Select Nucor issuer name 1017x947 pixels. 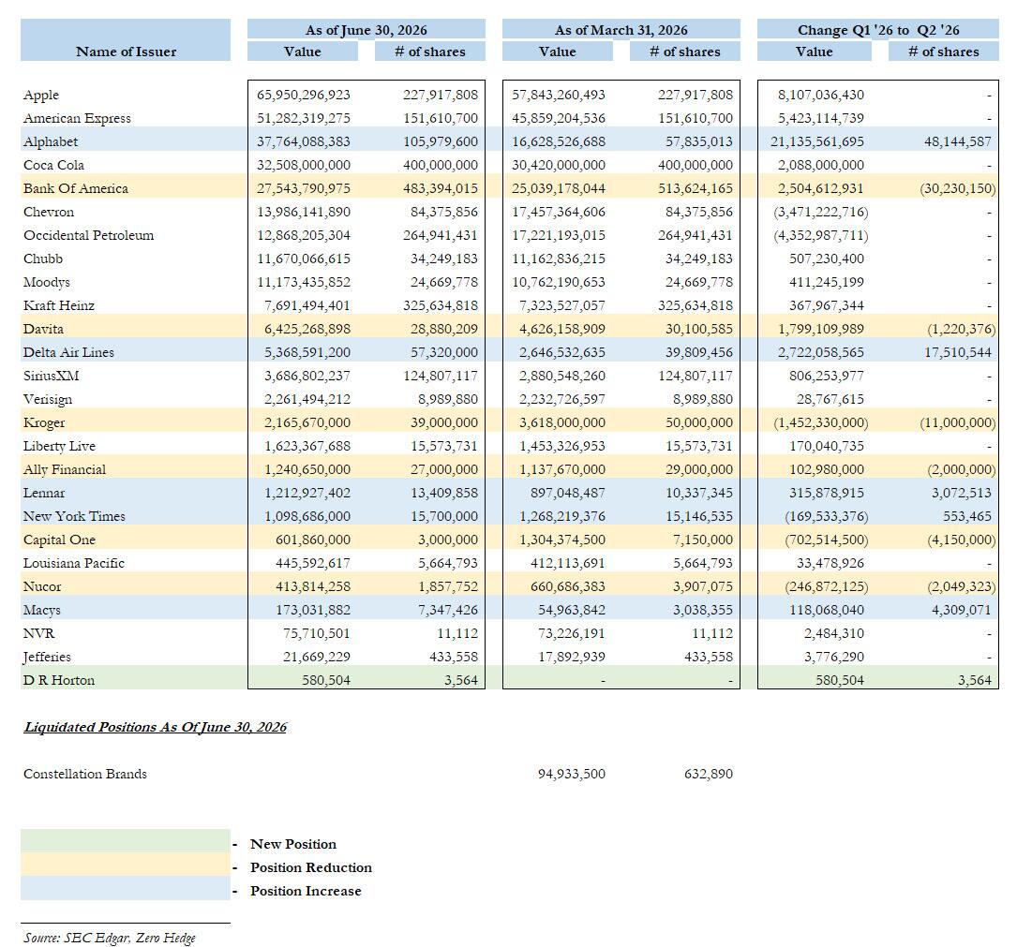coord(42,586)
